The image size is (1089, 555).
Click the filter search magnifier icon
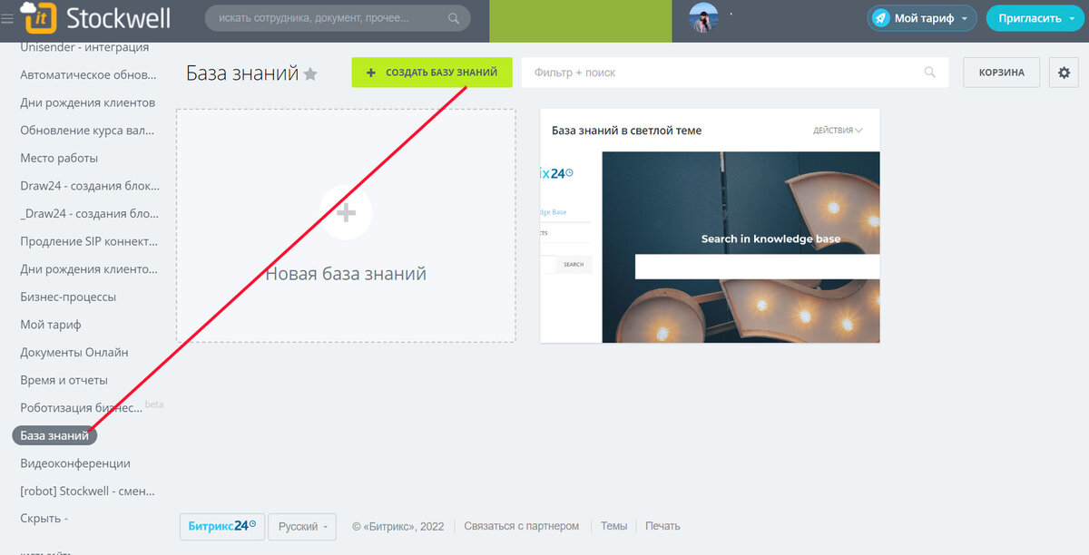[x=929, y=73]
